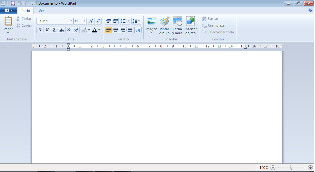The image size is (315, 172).
Task: Click the Reemplazar button
Action: [x=214, y=25]
